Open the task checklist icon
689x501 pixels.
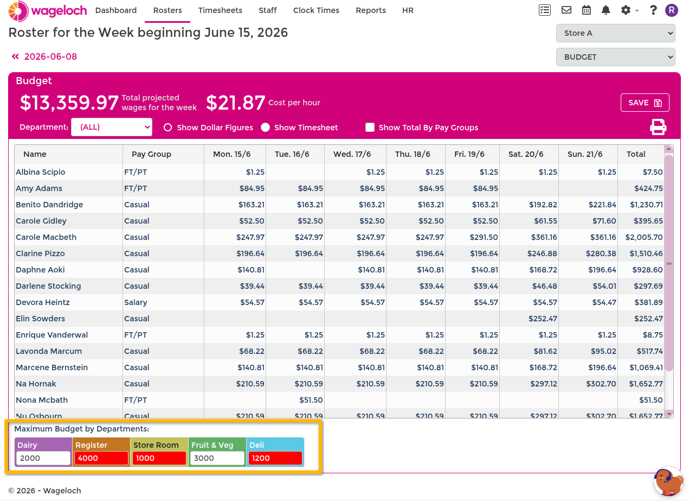point(545,10)
